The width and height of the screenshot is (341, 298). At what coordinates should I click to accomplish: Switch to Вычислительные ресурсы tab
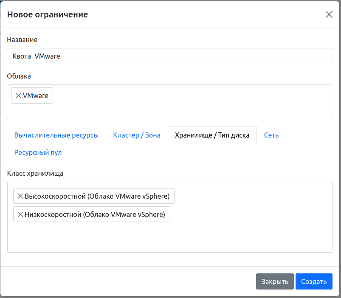click(x=56, y=135)
